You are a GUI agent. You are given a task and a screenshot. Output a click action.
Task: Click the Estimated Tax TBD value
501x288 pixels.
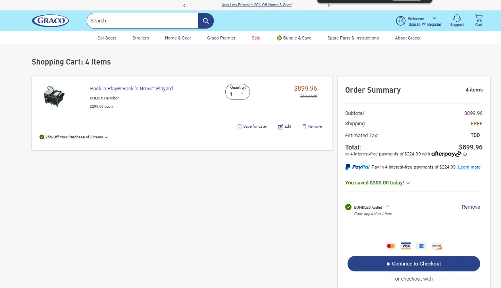tap(475, 135)
